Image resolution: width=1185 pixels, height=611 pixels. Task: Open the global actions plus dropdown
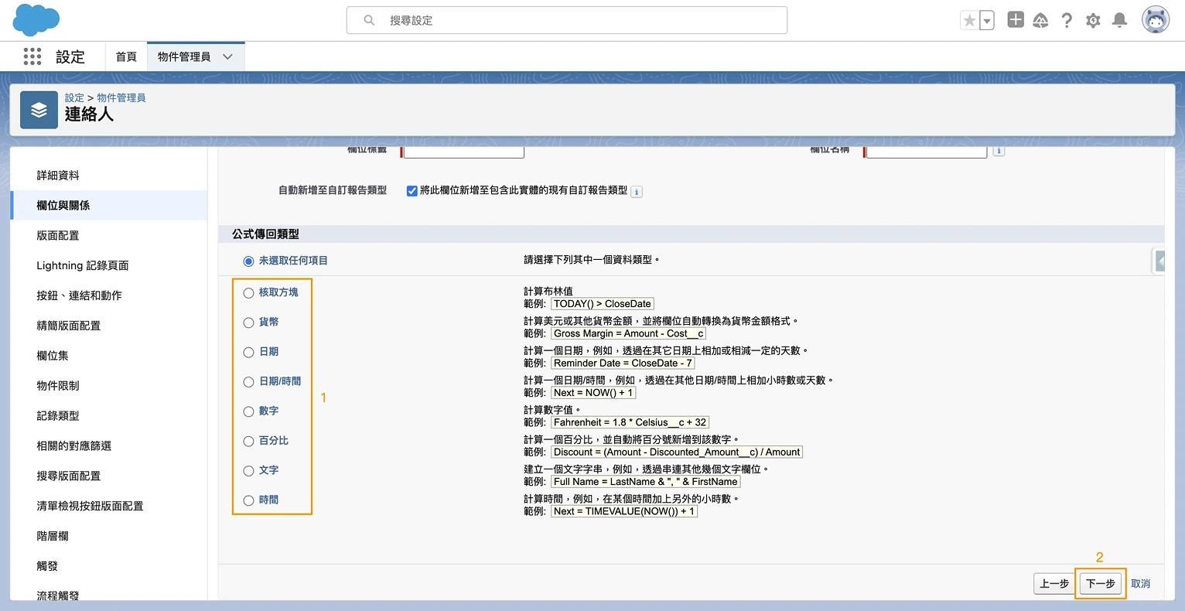click(x=1015, y=20)
